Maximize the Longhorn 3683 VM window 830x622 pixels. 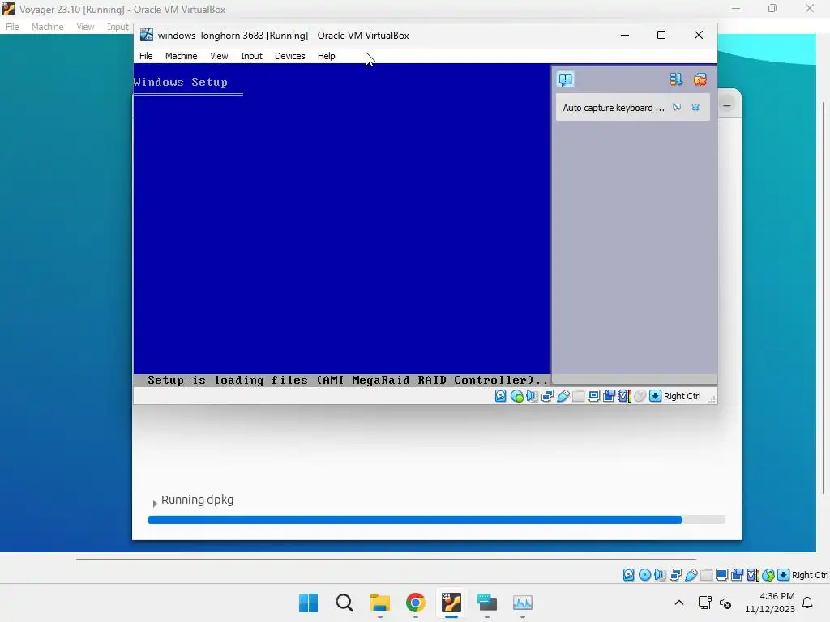coord(661,36)
